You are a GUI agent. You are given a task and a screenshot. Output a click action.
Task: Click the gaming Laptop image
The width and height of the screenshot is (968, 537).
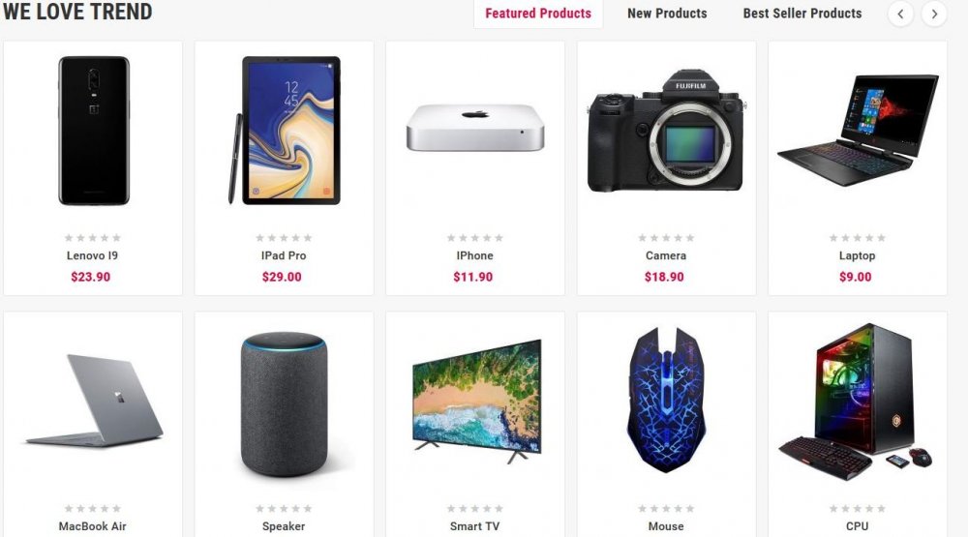click(x=858, y=131)
